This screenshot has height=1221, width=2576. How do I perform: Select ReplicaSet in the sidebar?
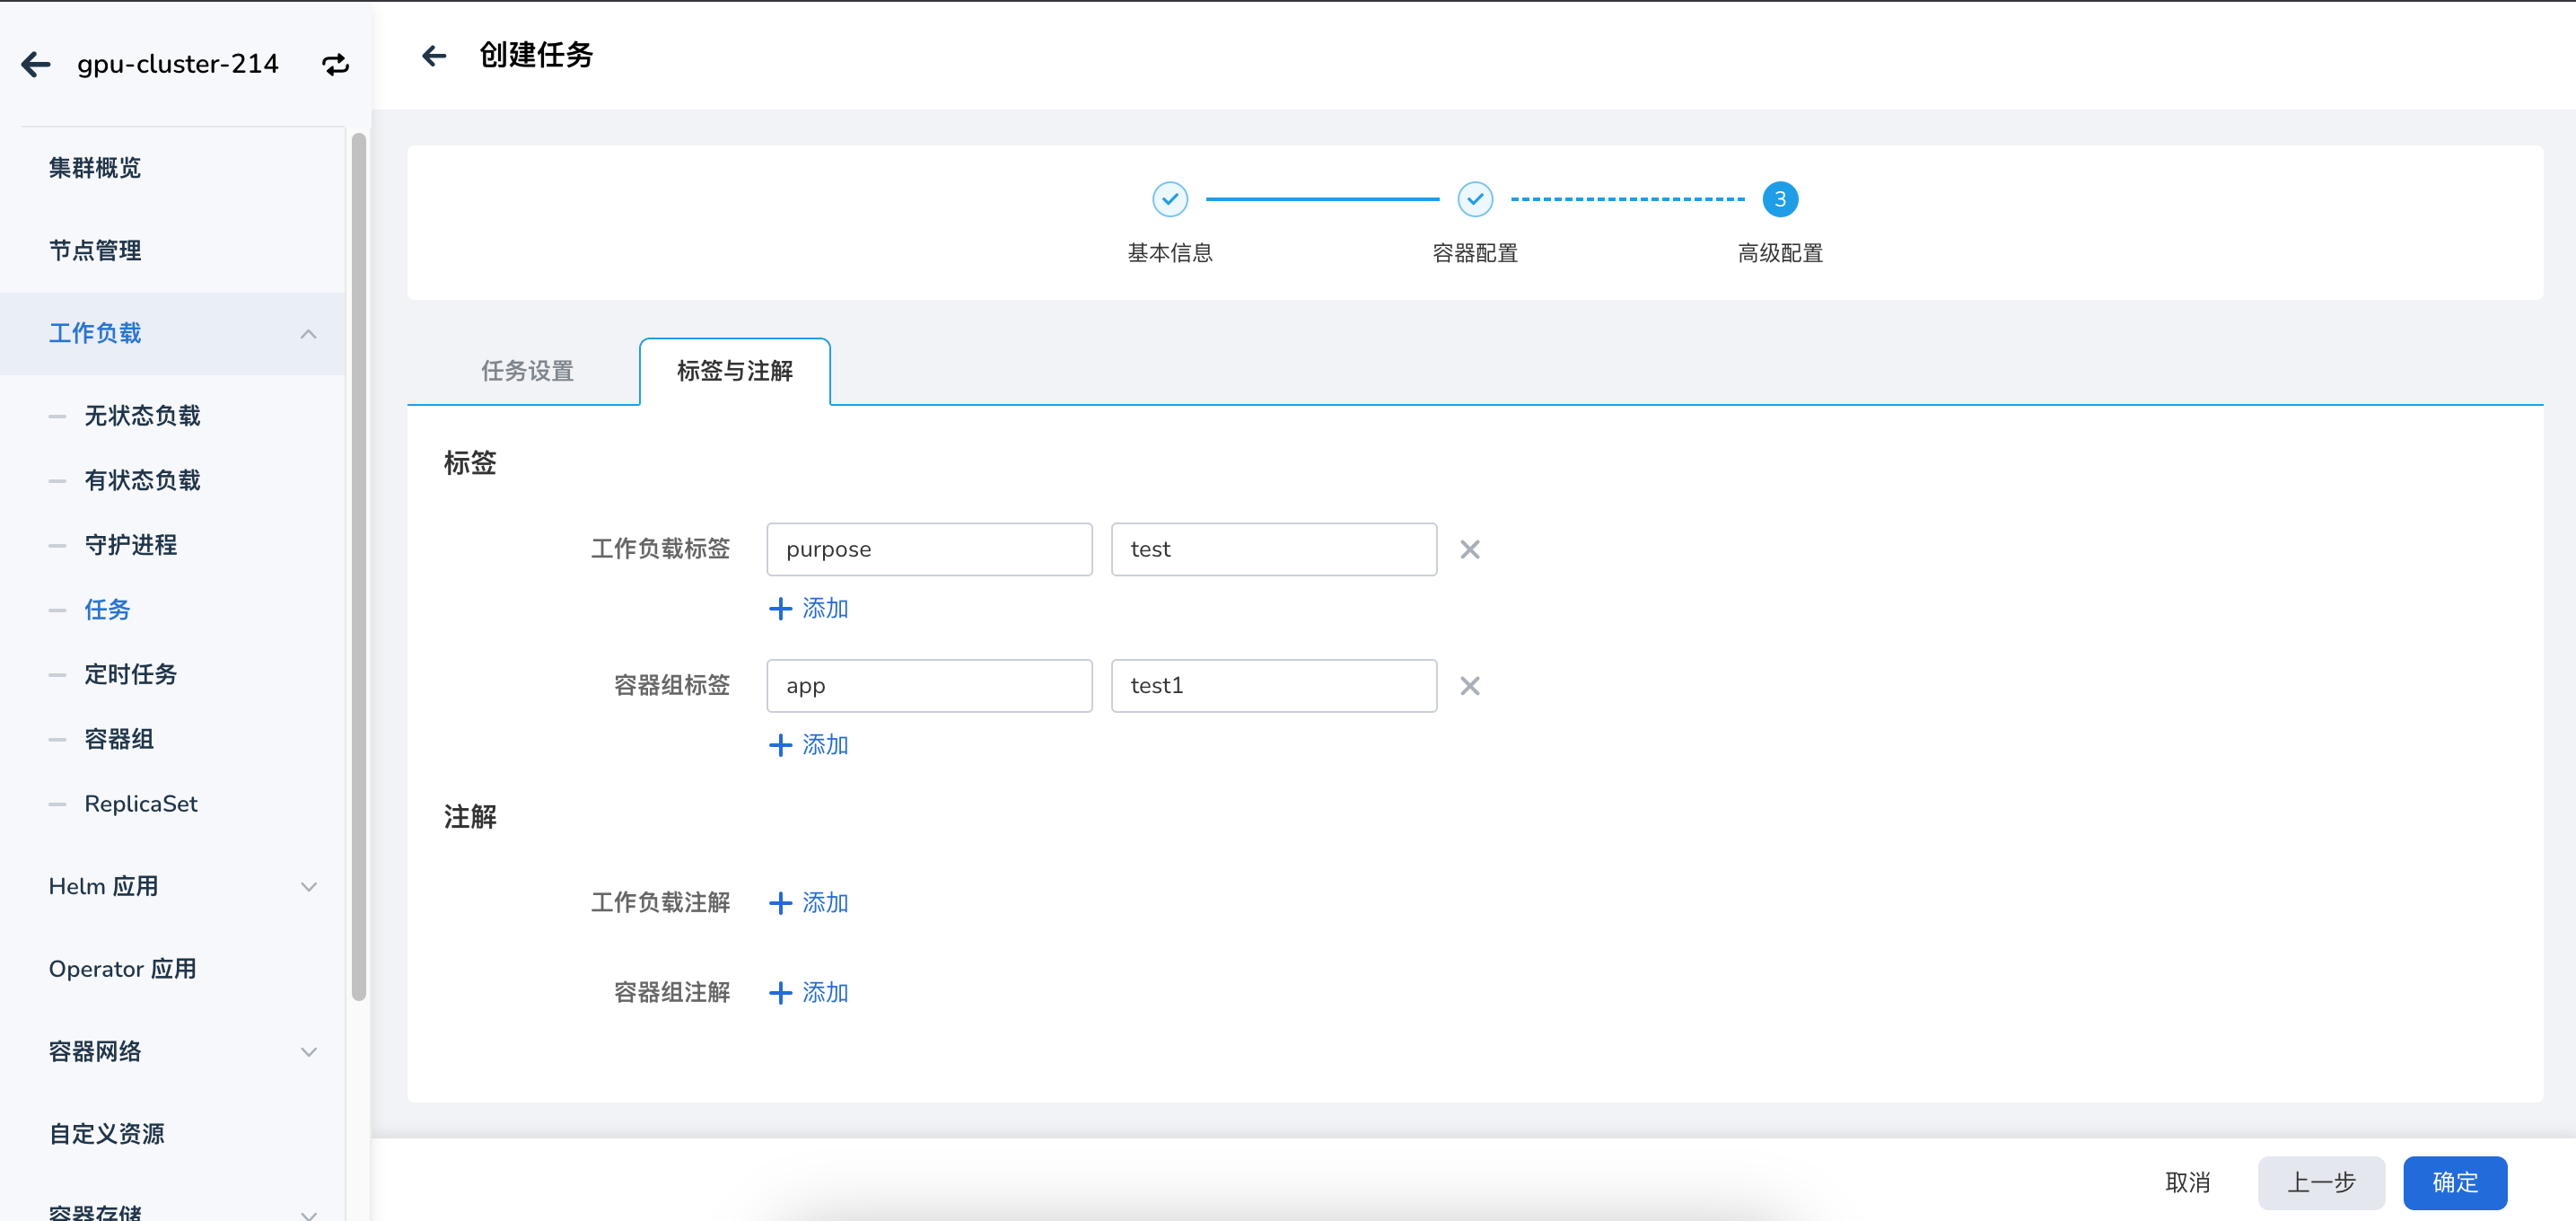(x=140, y=803)
